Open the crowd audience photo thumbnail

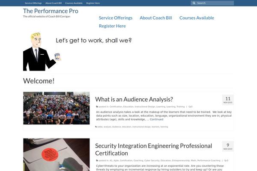[x=57, y=108]
